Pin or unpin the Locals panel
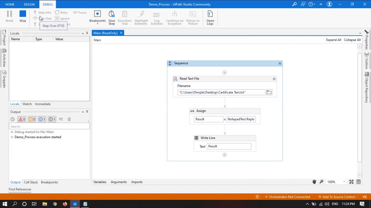 tap(87, 33)
